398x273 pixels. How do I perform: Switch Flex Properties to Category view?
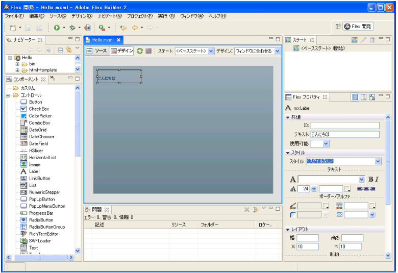pos(363,97)
